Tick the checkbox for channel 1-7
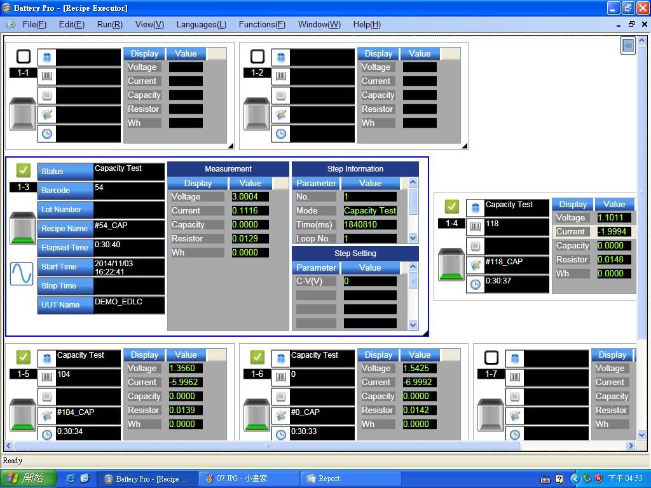 491,357
